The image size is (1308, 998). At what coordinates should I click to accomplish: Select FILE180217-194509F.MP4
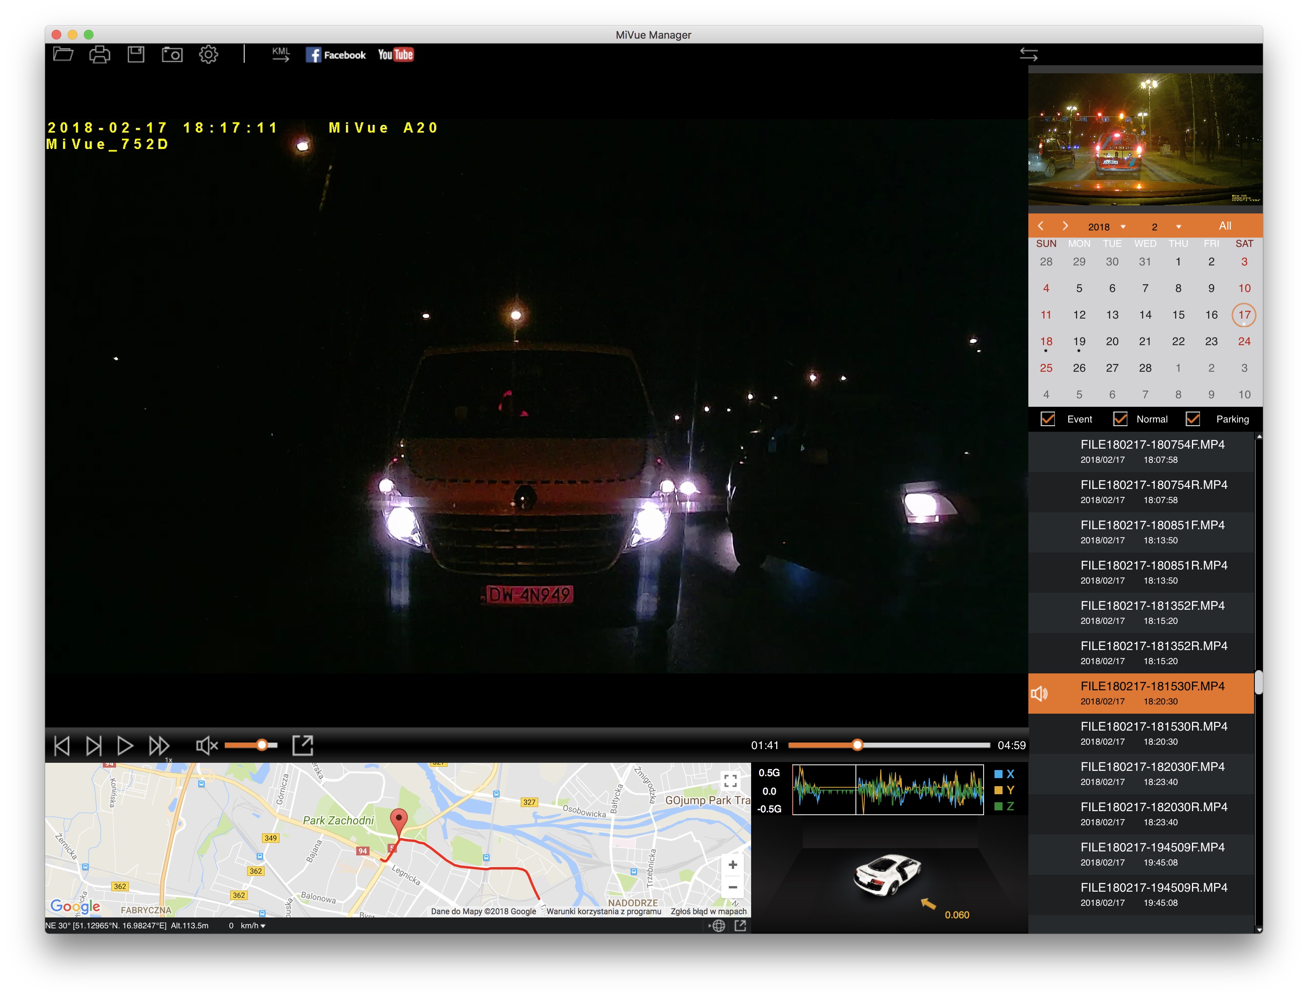click(1141, 854)
